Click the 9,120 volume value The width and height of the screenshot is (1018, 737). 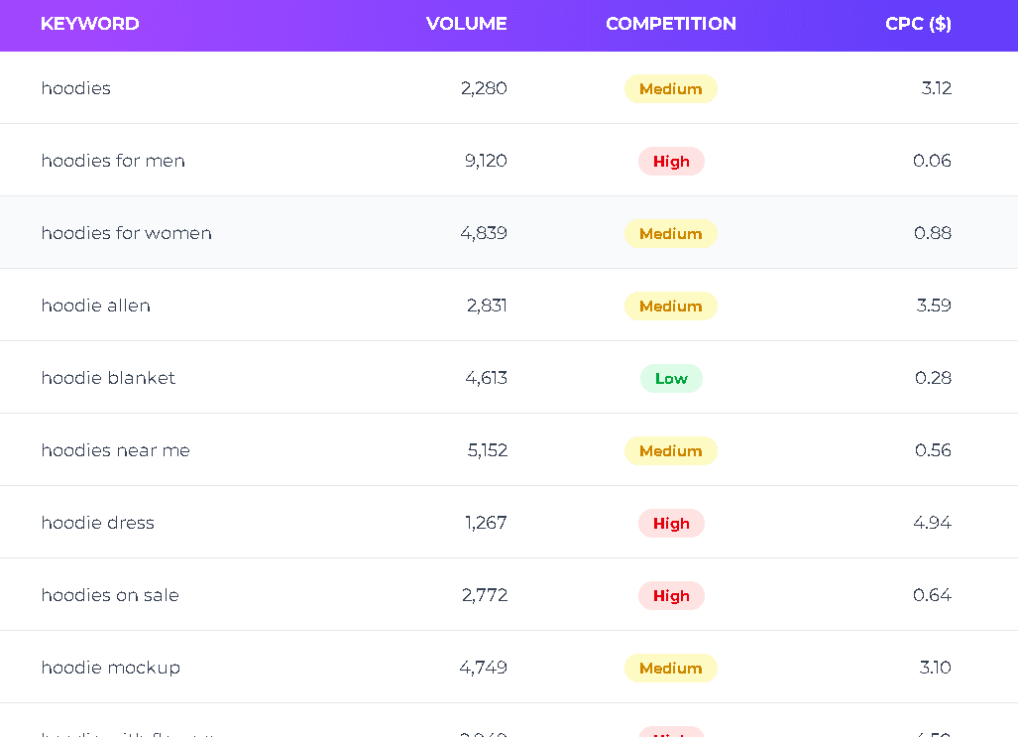[486, 161]
